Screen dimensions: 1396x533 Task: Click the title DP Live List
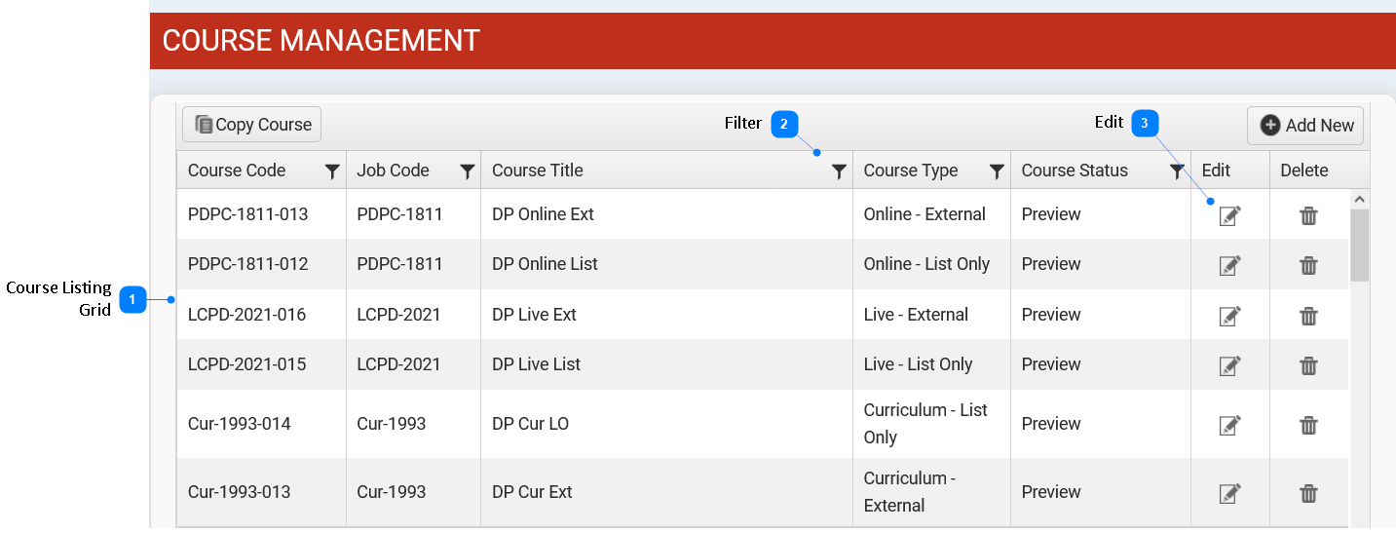point(536,364)
